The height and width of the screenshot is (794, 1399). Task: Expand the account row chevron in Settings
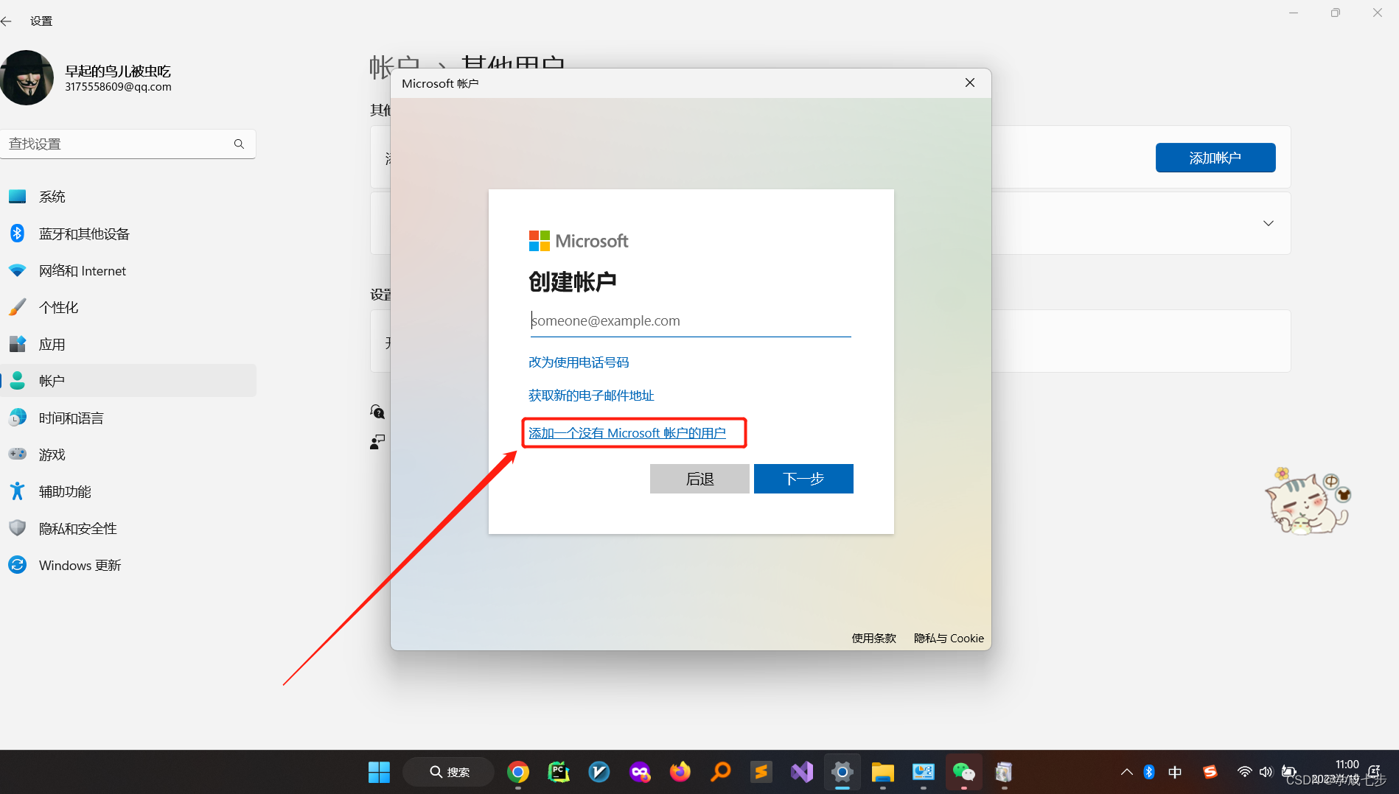pyautogui.click(x=1269, y=223)
